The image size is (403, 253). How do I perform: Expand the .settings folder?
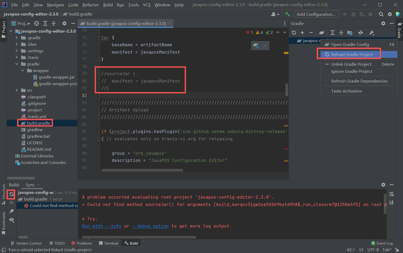pyautogui.click(x=17, y=51)
